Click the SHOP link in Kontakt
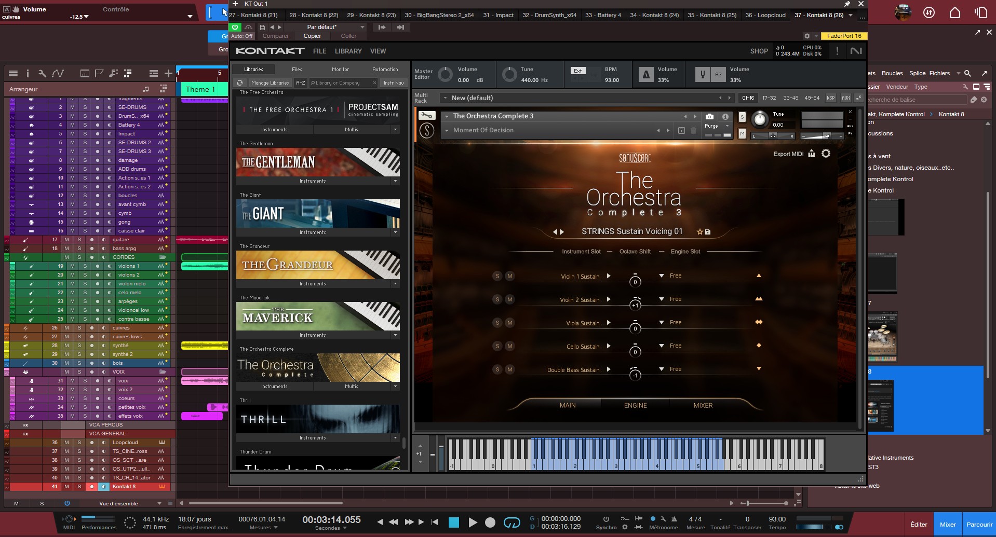 point(759,51)
